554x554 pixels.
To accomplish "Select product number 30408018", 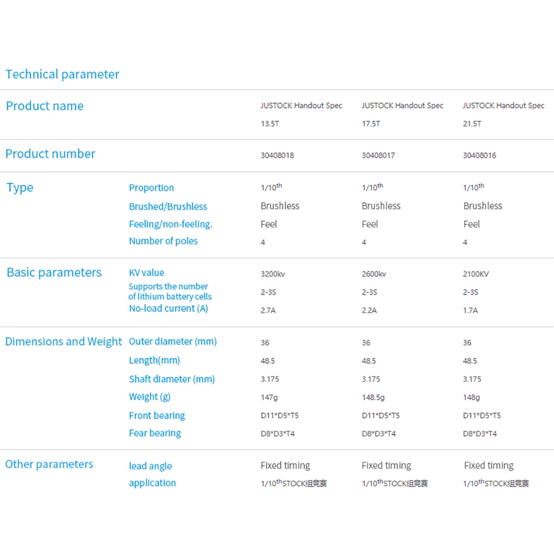I will (x=277, y=156).
